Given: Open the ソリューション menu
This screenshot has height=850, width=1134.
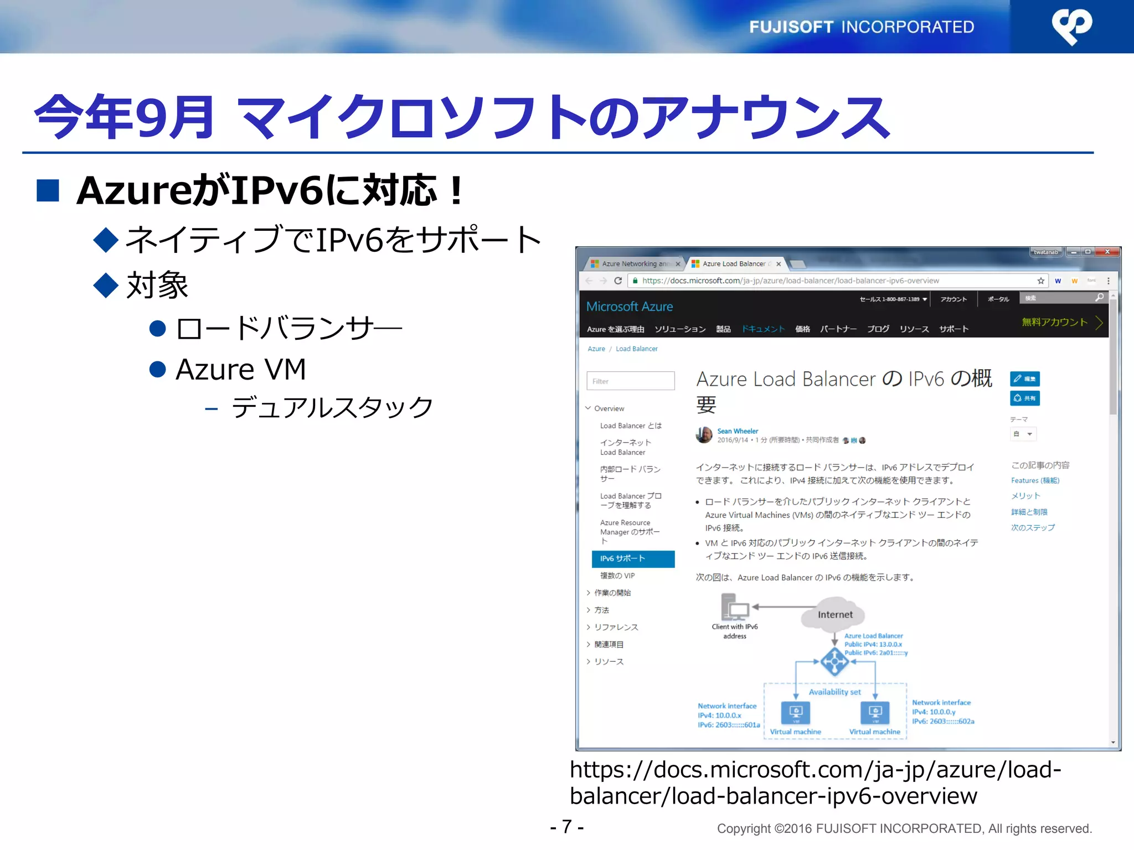Looking at the screenshot, I should [680, 329].
